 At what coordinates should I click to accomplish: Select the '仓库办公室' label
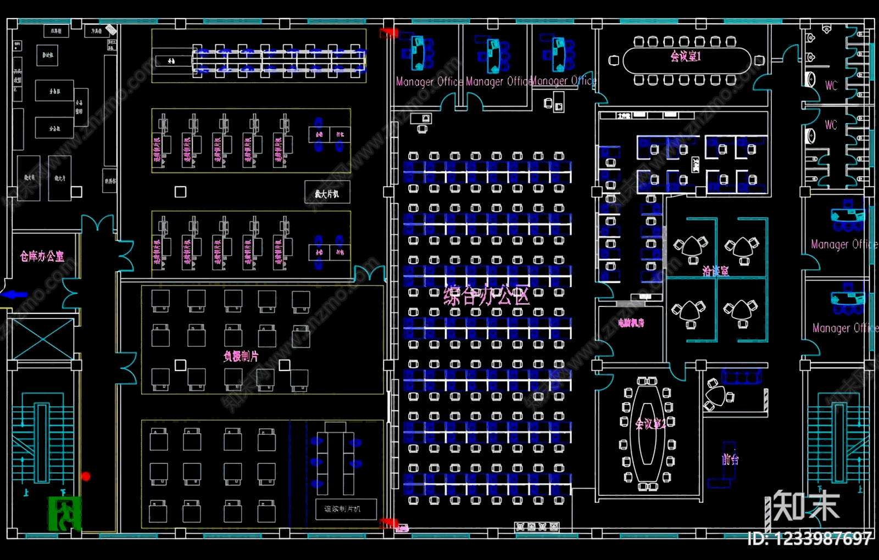(x=42, y=256)
